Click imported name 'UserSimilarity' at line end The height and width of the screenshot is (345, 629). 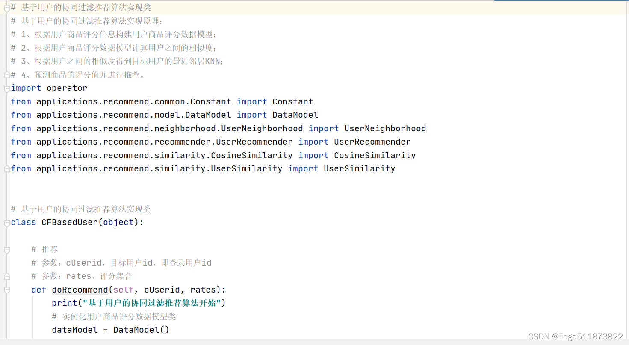(360, 169)
